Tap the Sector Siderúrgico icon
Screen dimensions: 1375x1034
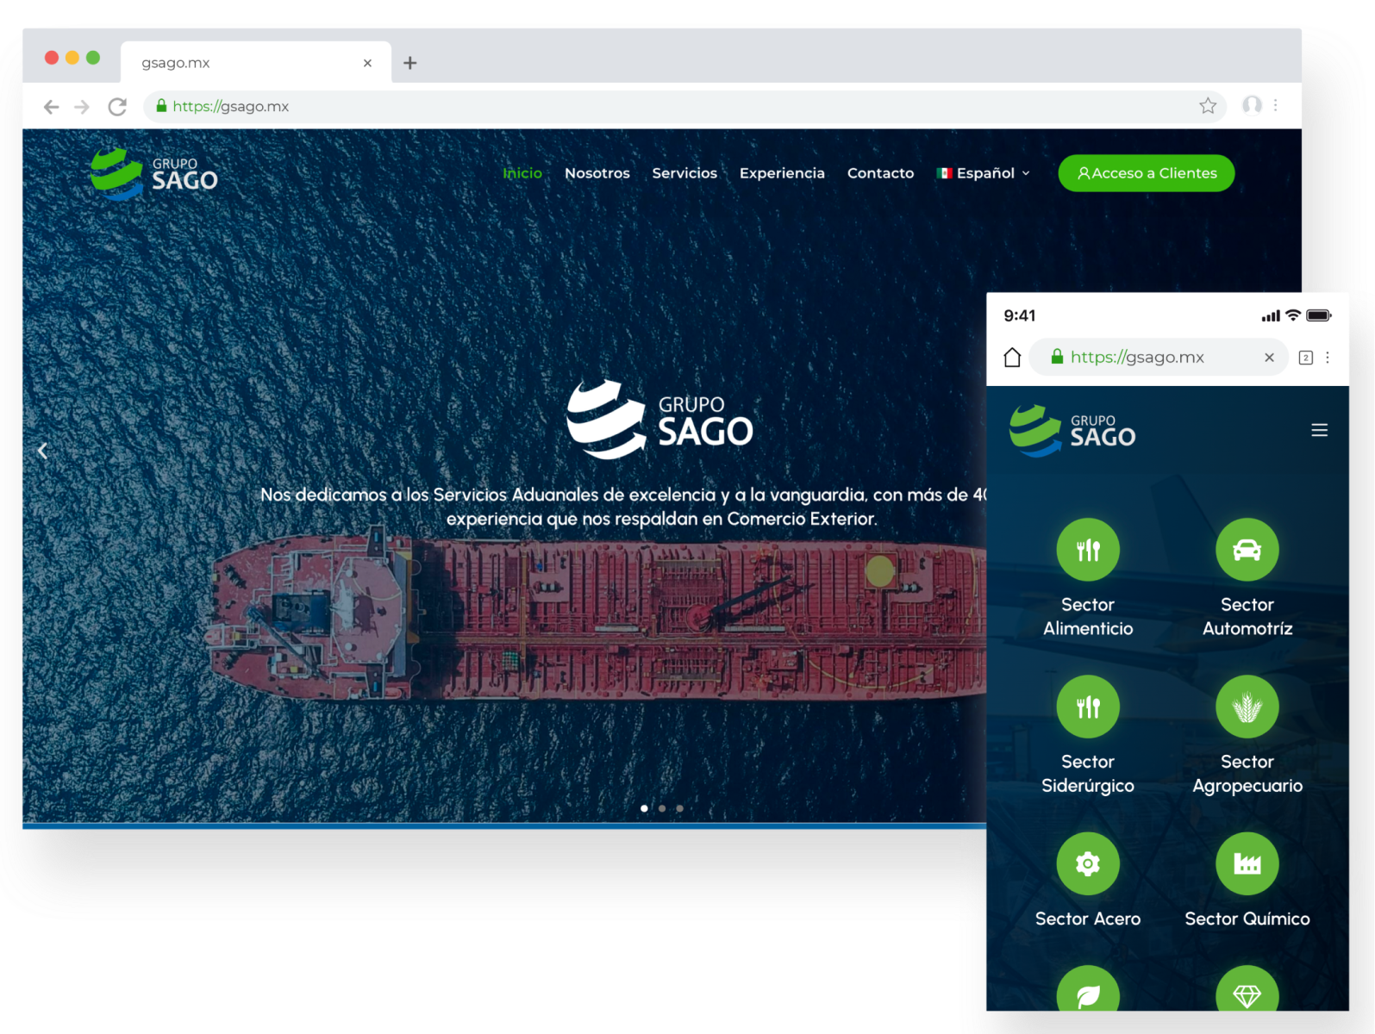1088,707
